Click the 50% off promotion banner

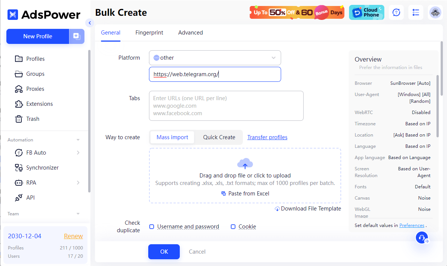[x=297, y=12]
